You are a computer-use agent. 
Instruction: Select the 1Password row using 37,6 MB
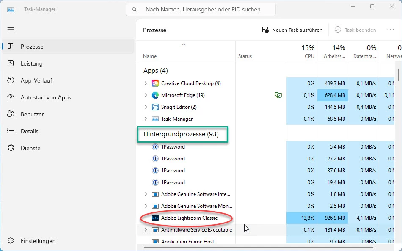[x=265, y=170]
